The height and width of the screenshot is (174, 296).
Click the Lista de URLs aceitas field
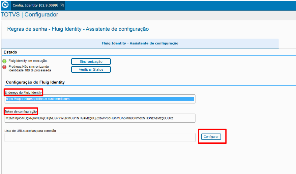pyautogui.click(x=100, y=137)
